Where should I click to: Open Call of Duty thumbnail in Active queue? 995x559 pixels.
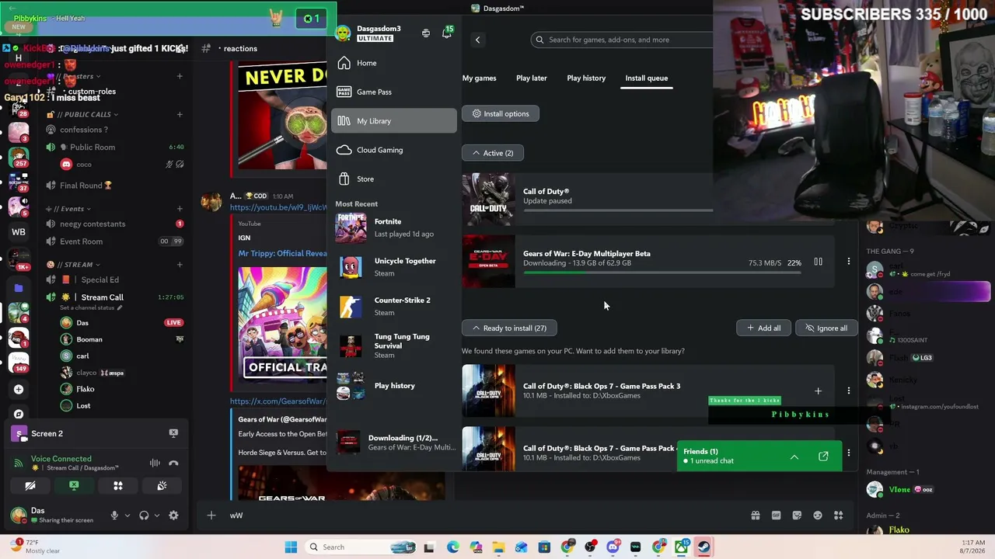[x=488, y=199]
